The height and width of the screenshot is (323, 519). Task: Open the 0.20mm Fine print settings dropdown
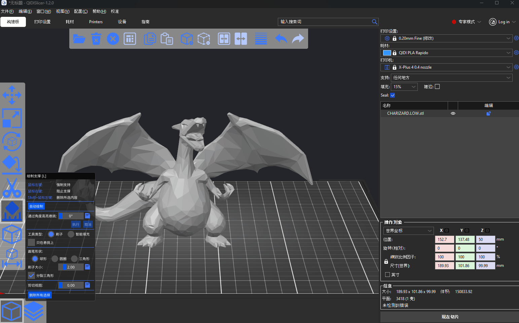pyautogui.click(x=446, y=38)
